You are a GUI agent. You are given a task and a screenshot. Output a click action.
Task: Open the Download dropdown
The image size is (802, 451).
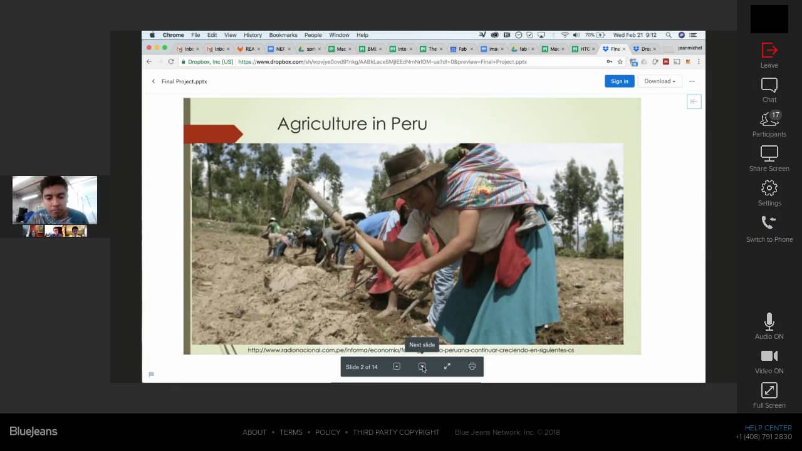[x=660, y=81]
